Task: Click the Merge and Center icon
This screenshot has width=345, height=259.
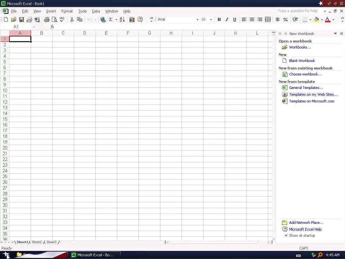Action: tap(268, 19)
